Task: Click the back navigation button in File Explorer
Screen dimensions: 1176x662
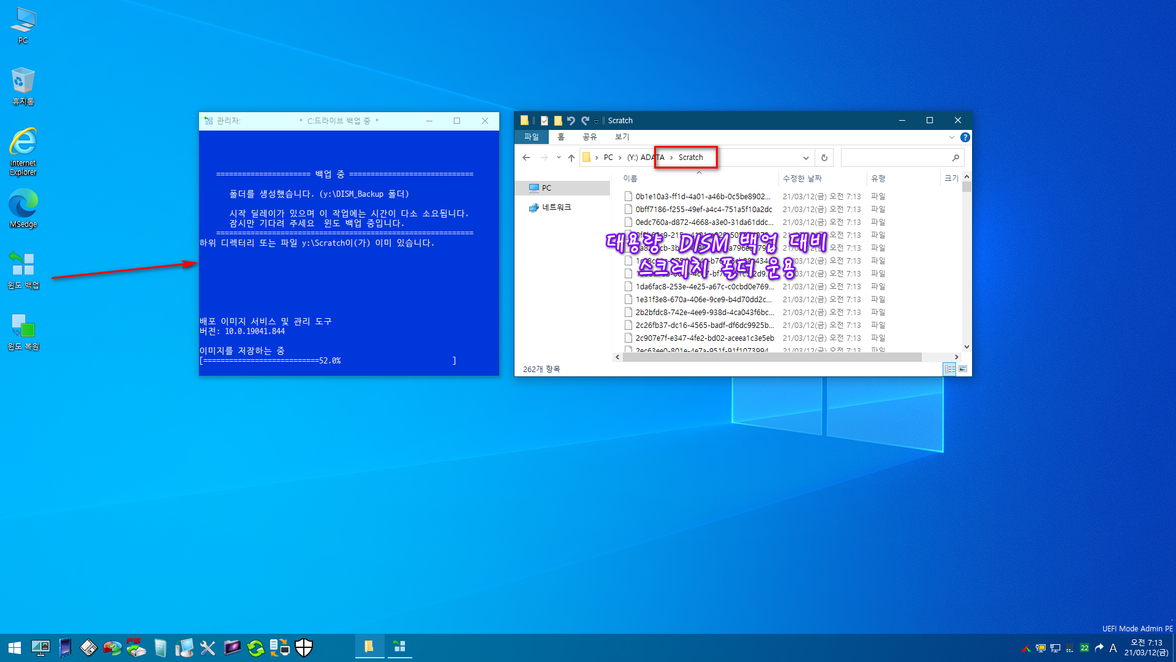Action: coord(527,157)
